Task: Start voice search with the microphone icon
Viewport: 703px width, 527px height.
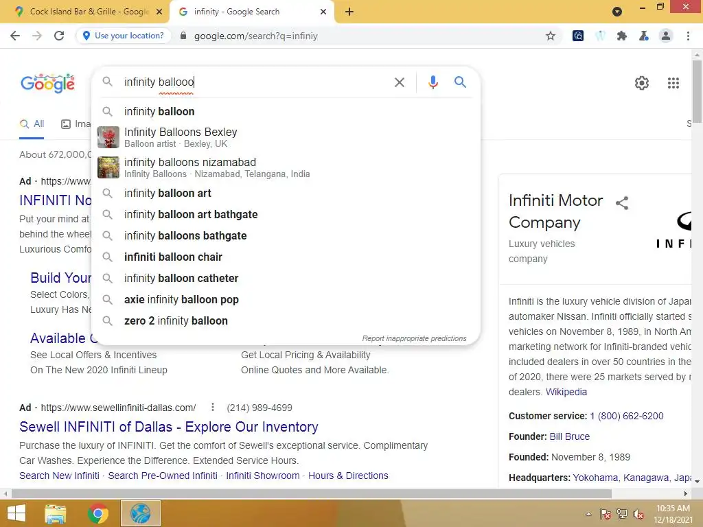Action: coord(433,82)
